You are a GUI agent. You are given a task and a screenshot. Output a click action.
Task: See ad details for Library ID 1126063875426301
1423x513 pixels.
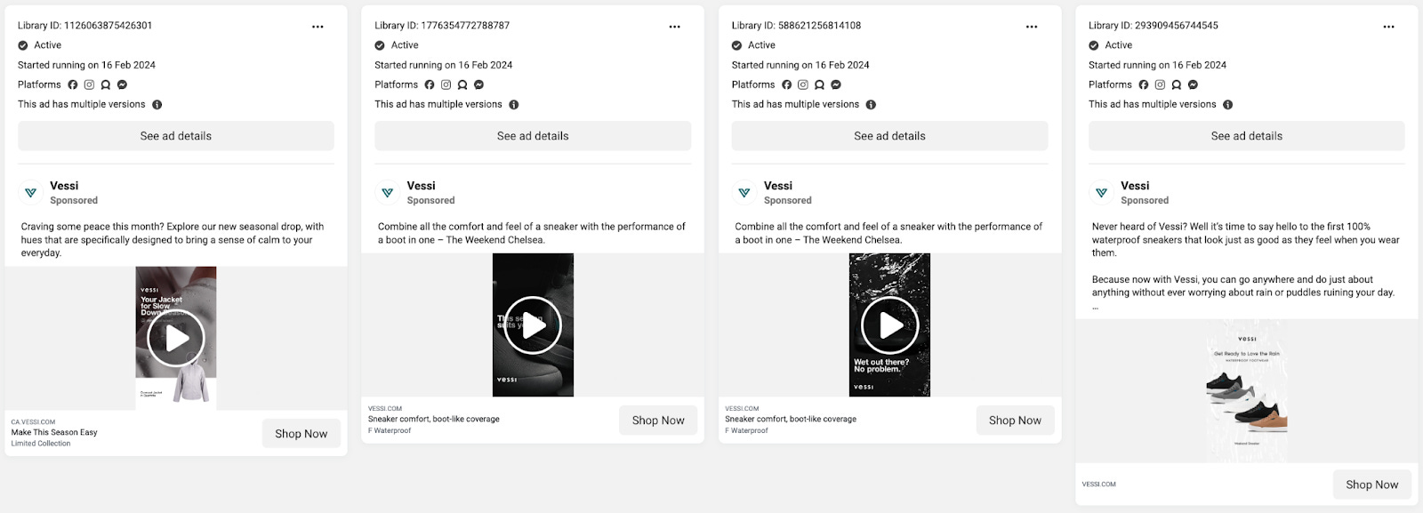pyautogui.click(x=176, y=136)
